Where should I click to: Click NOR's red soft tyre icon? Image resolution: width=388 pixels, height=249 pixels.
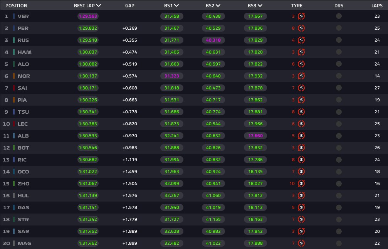(x=301, y=76)
